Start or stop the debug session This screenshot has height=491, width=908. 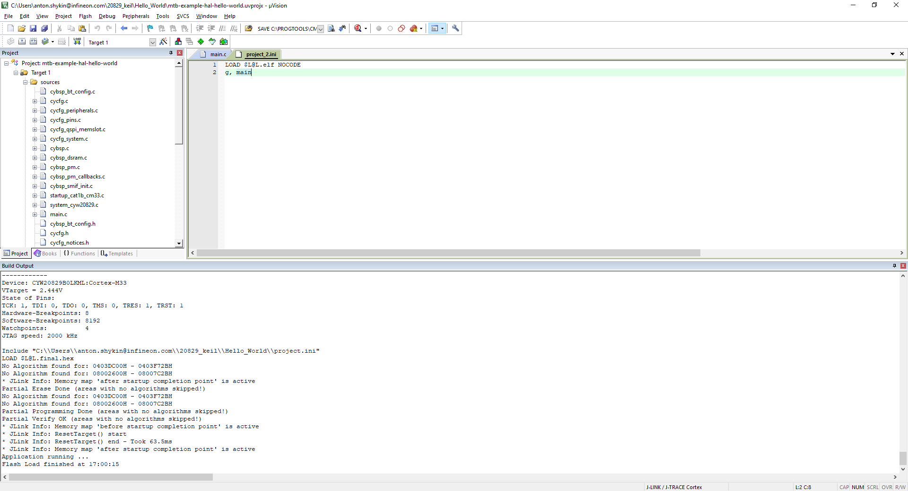point(358,28)
